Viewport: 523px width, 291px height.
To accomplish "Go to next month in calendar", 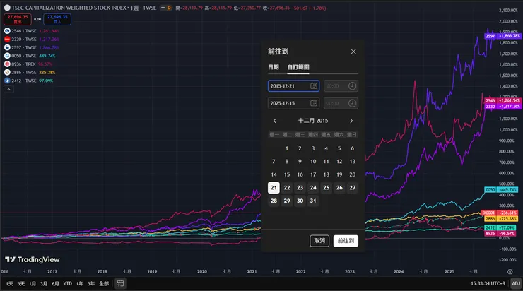I will 351,121.
